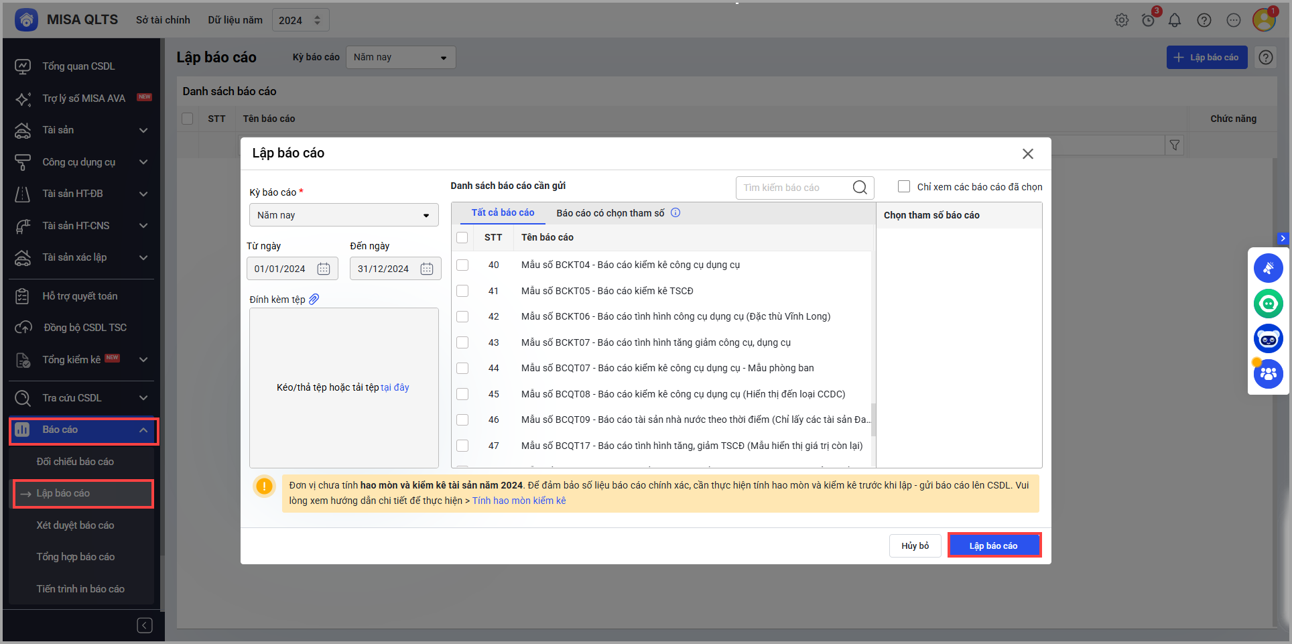Open the Kỳ báo cáo dropdown in dialog

(344, 215)
